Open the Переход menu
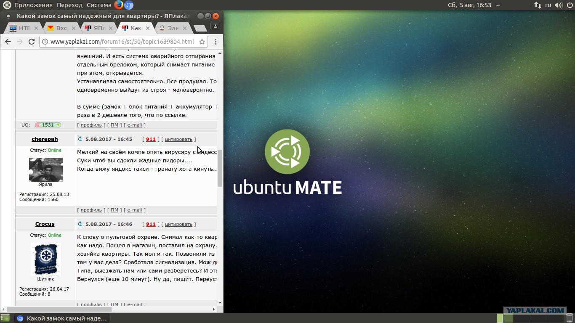Screen dimensions: 575x323 pyautogui.click(x=69, y=5)
